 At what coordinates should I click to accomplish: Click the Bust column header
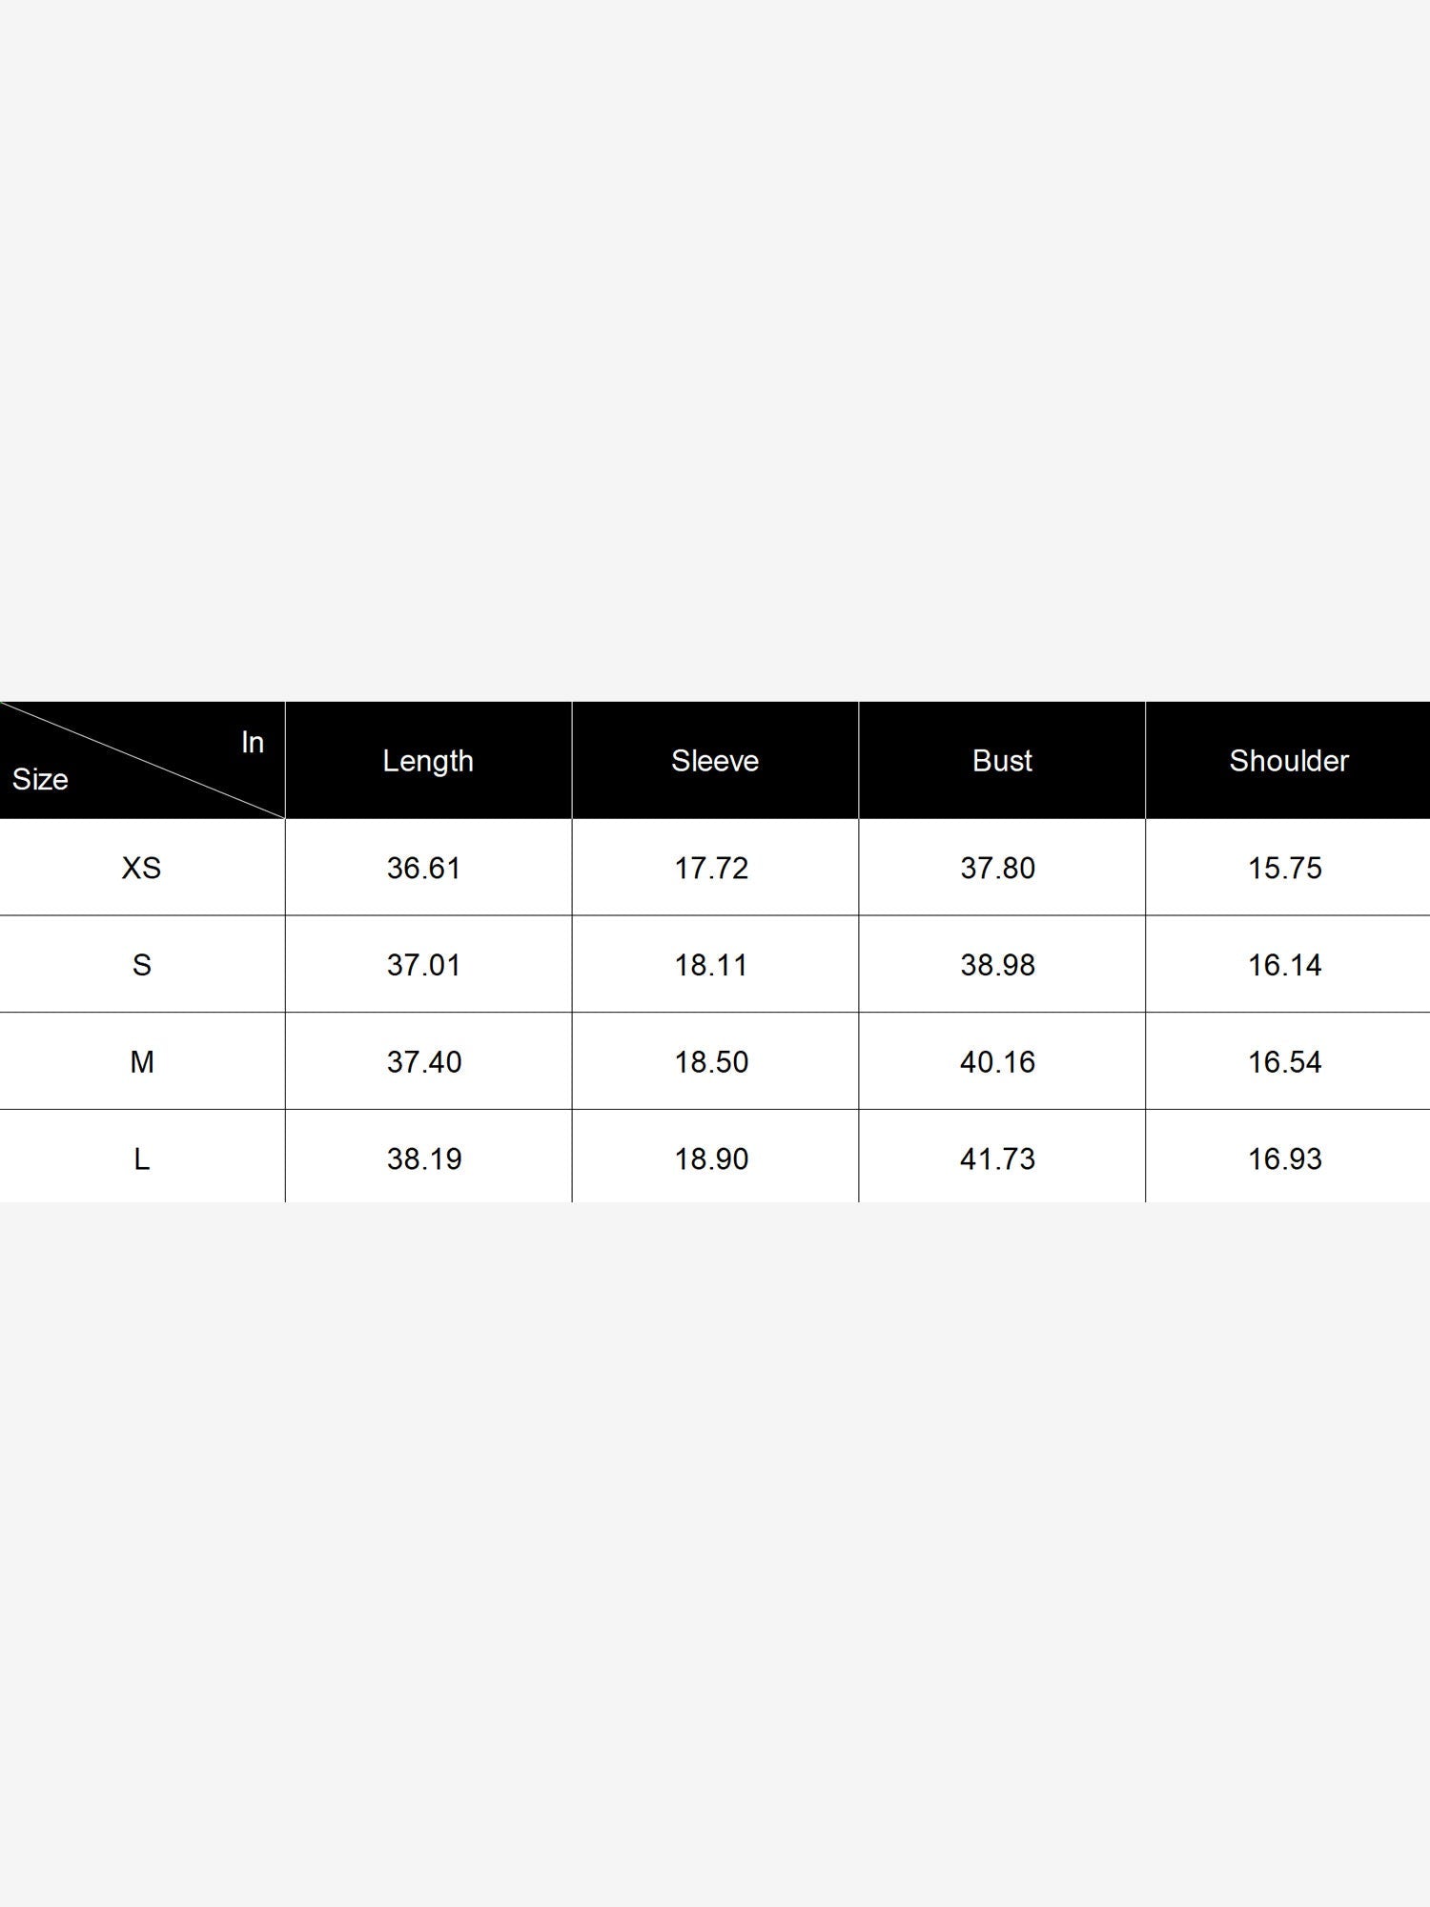click(x=1002, y=761)
